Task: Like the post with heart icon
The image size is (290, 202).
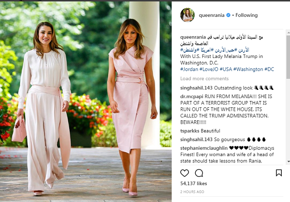Action: click(185, 173)
